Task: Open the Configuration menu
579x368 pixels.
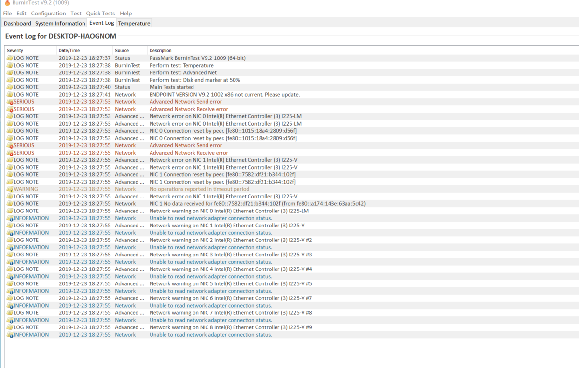Action: point(48,14)
